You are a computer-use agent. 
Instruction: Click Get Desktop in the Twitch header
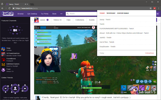32,14
